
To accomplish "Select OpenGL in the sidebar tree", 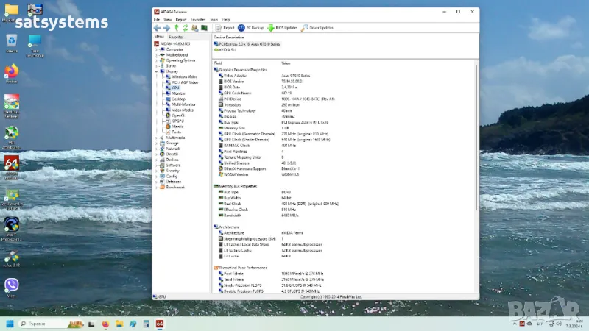I will (x=178, y=115).
